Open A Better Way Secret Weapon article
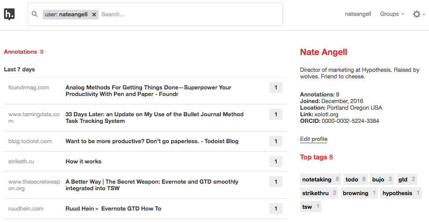The image size is (429, 222). pos(152,185)
